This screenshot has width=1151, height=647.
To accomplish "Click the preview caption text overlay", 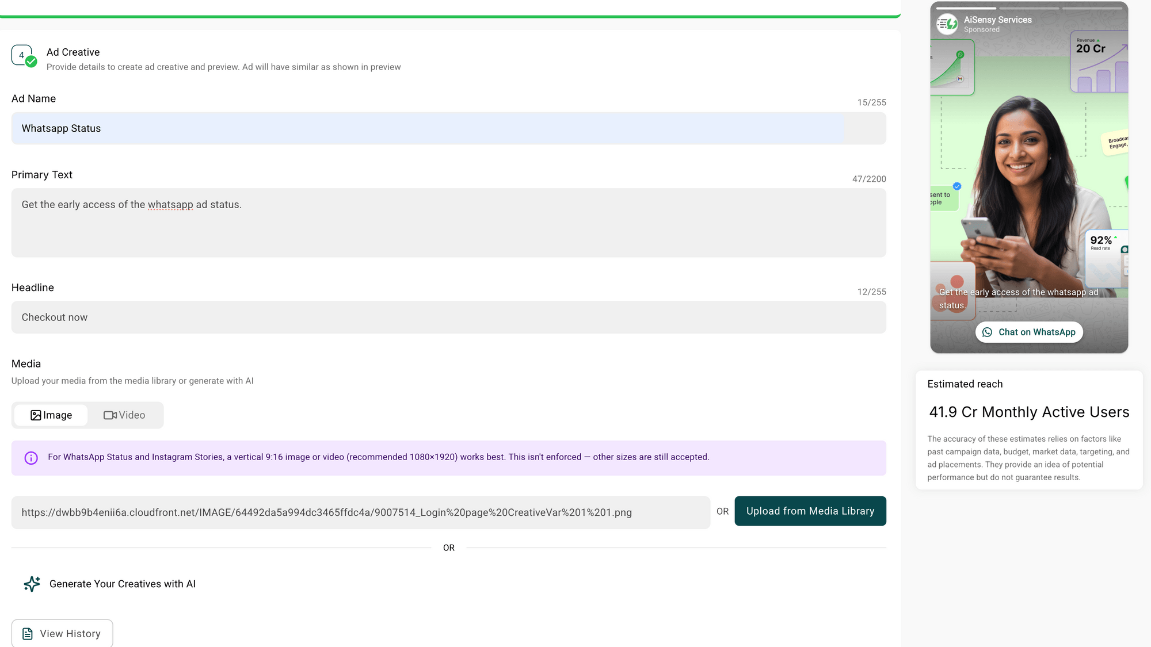I will pyautogui.click(x=1019, y=299).
